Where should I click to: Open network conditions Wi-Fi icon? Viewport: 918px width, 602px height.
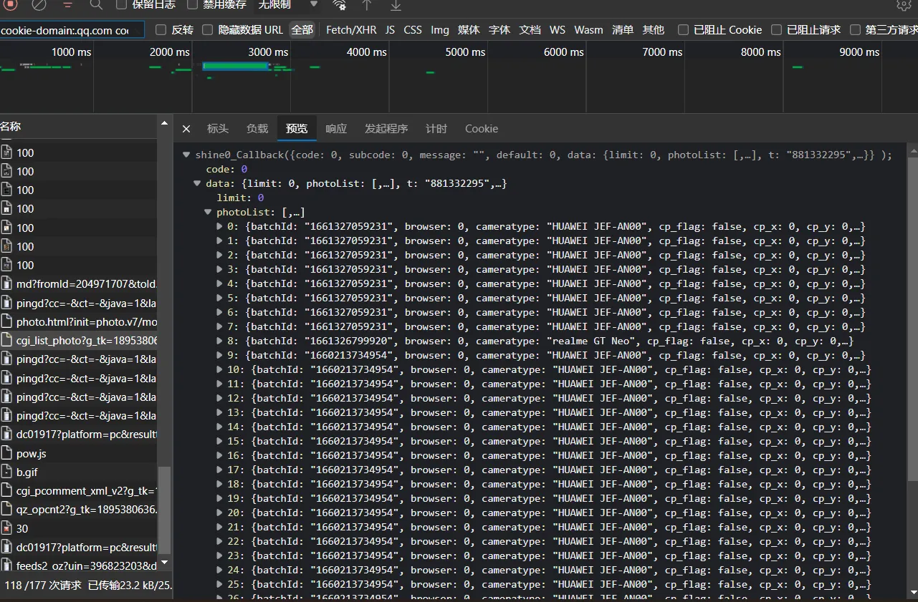point(339,4)
